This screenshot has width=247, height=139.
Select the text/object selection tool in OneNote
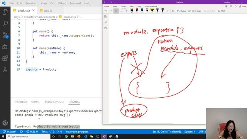pos(116,11)
